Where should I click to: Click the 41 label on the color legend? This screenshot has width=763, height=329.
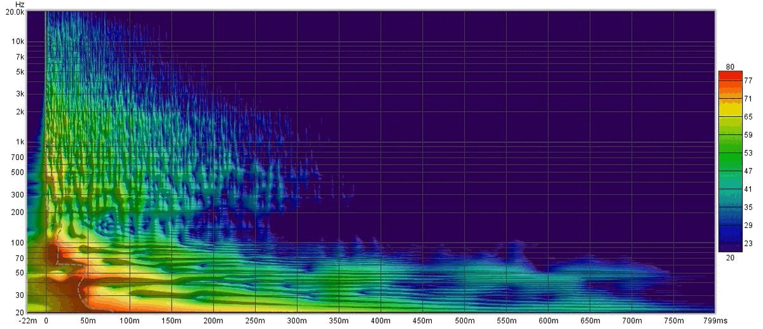tap(748, 189)
